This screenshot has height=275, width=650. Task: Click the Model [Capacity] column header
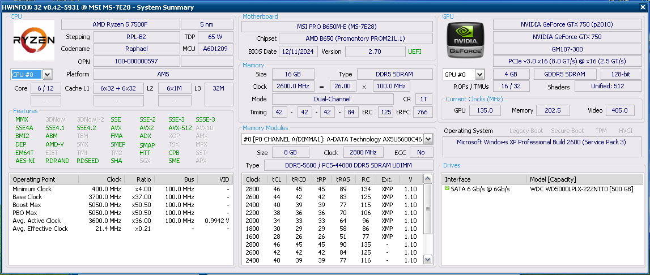pos(584,179)
